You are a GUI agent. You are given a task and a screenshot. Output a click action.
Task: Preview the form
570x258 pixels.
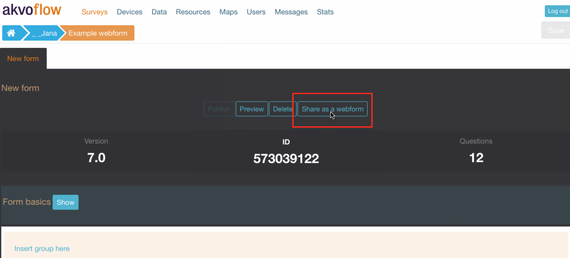pyautogui.click(x=252, y=109)
